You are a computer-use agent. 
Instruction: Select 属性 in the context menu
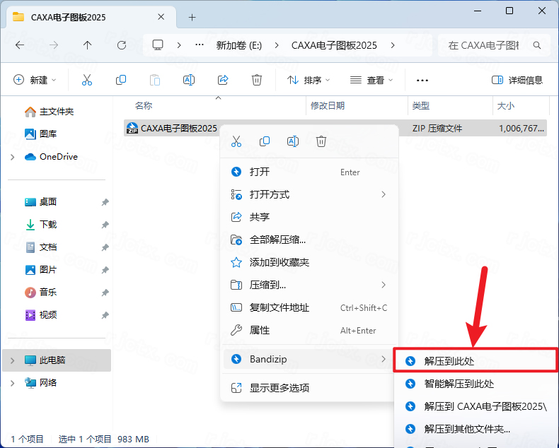tap(260, 330)
